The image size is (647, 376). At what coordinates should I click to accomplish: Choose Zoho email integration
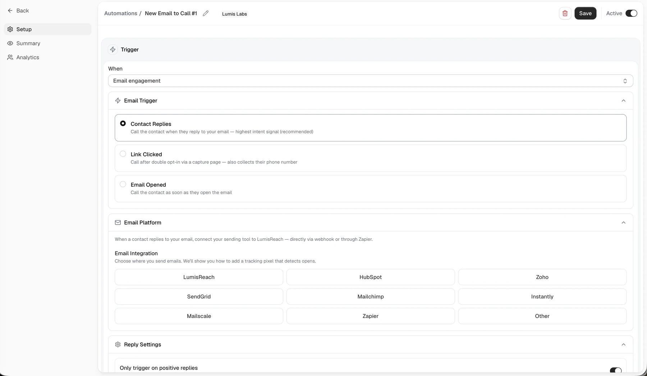(x=542, y=277)
